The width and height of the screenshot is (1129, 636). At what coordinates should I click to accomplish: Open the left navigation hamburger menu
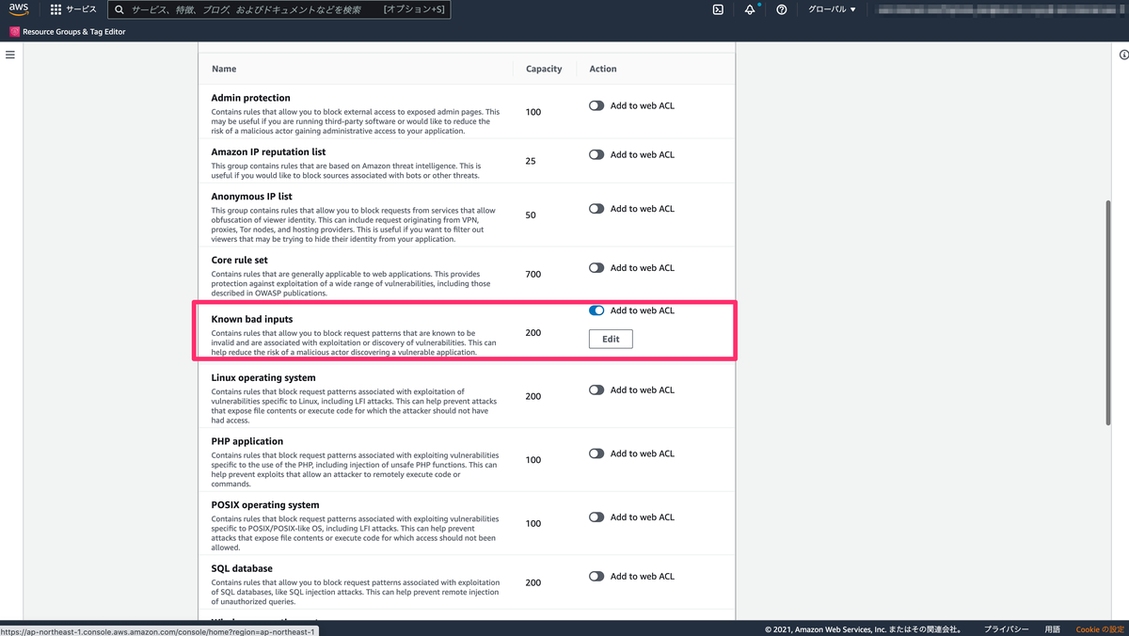[x=10, y=54]
